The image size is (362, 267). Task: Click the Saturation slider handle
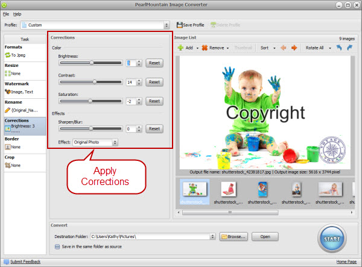pos(91,101)
